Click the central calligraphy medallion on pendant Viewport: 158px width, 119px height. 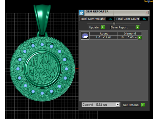point(42,69)
